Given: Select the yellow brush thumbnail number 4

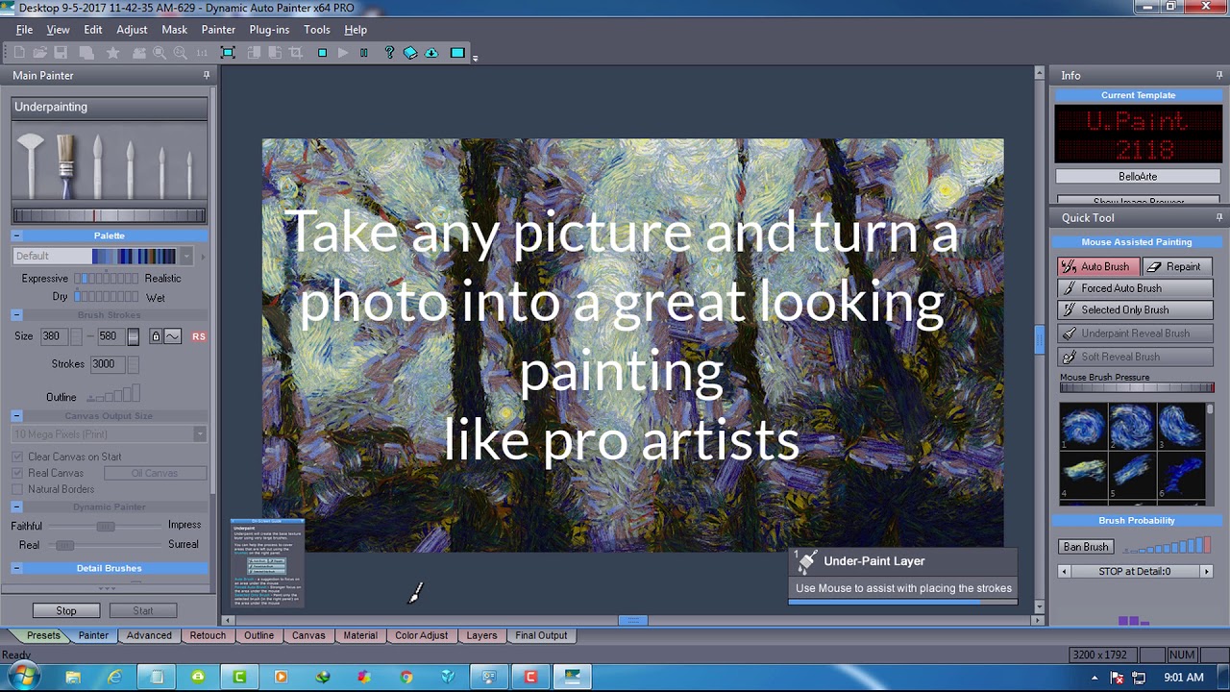Looking at the screenshot, I should click(1083, 476).
